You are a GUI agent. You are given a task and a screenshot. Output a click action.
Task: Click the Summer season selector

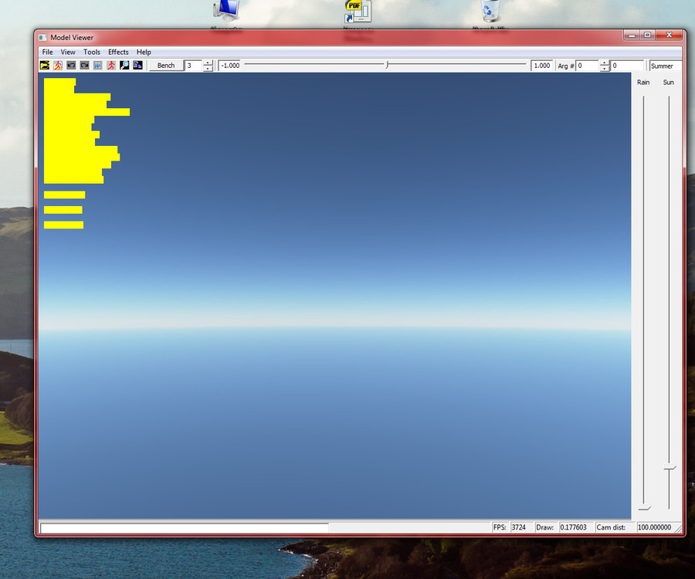(662, 66)
